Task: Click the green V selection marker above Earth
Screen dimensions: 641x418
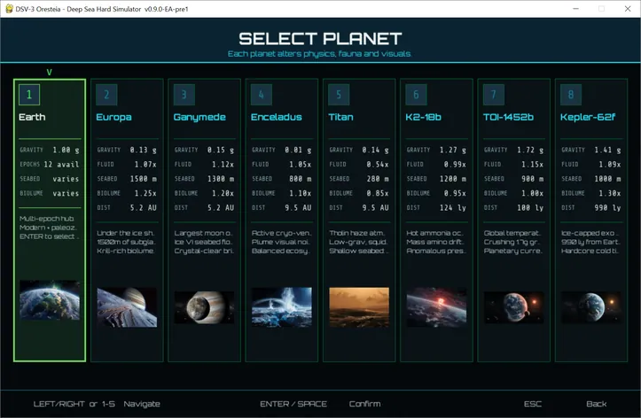Action: pos(49,73)
